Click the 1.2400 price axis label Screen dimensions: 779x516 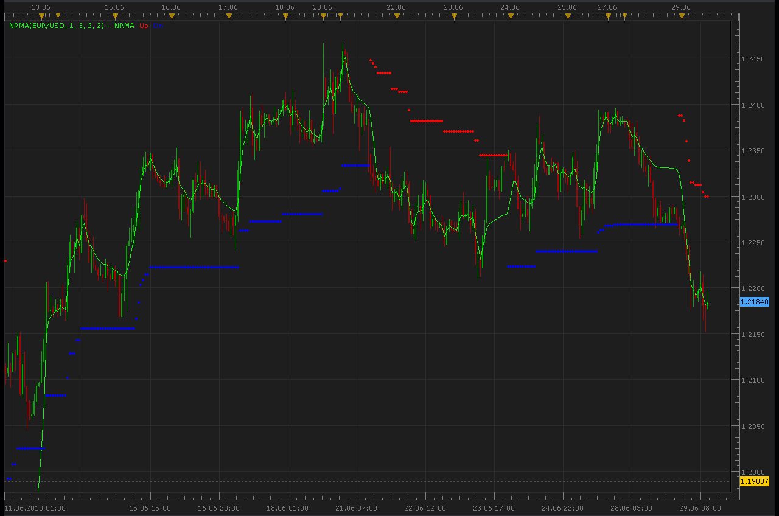(753, 105)
